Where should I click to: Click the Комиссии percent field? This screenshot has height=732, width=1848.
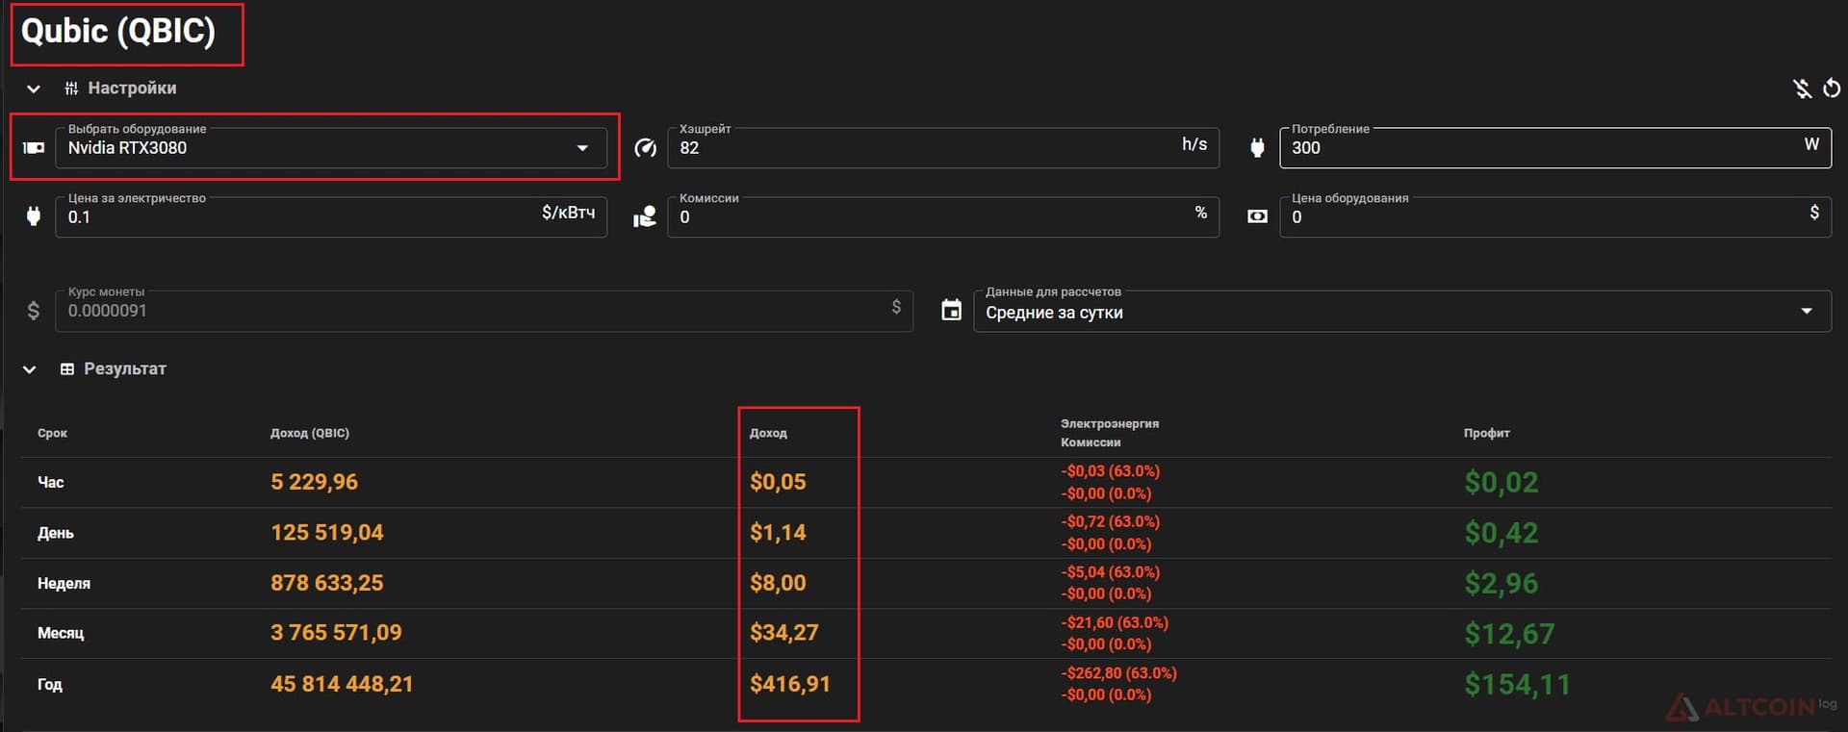point(943,217)
